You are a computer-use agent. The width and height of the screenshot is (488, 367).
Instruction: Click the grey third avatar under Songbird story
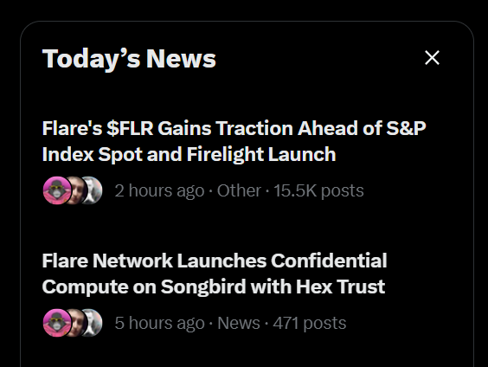[93, 323]
